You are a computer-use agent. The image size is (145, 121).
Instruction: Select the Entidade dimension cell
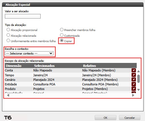[11, 84]
